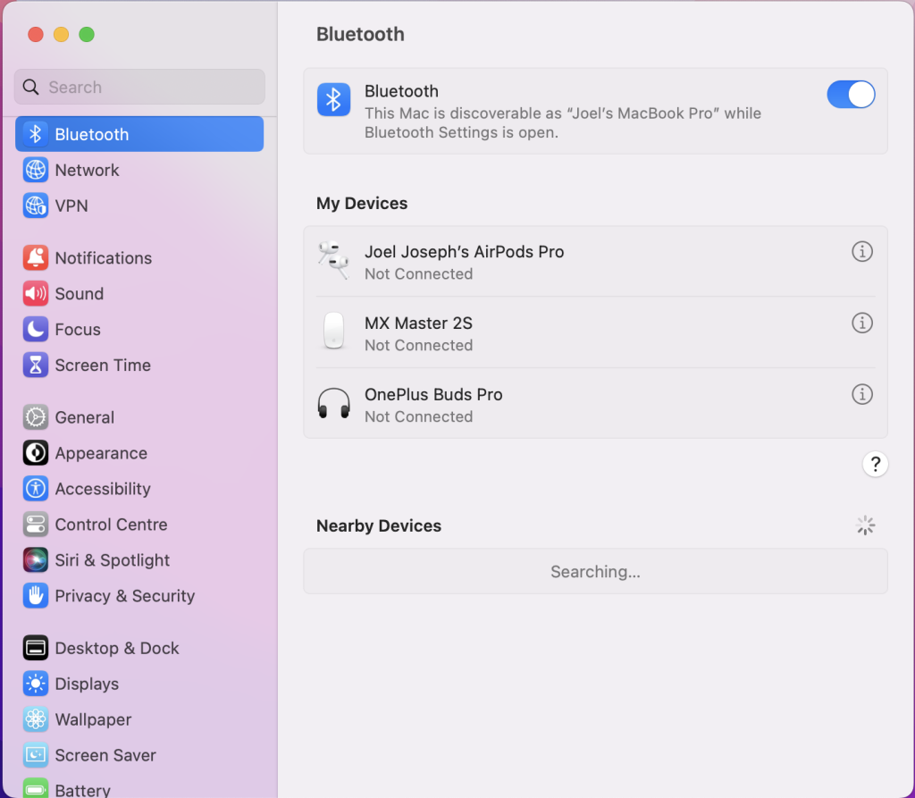Click the Screen Saver icon
Screen dimensions: 915x798
click(x=36, y=755)
